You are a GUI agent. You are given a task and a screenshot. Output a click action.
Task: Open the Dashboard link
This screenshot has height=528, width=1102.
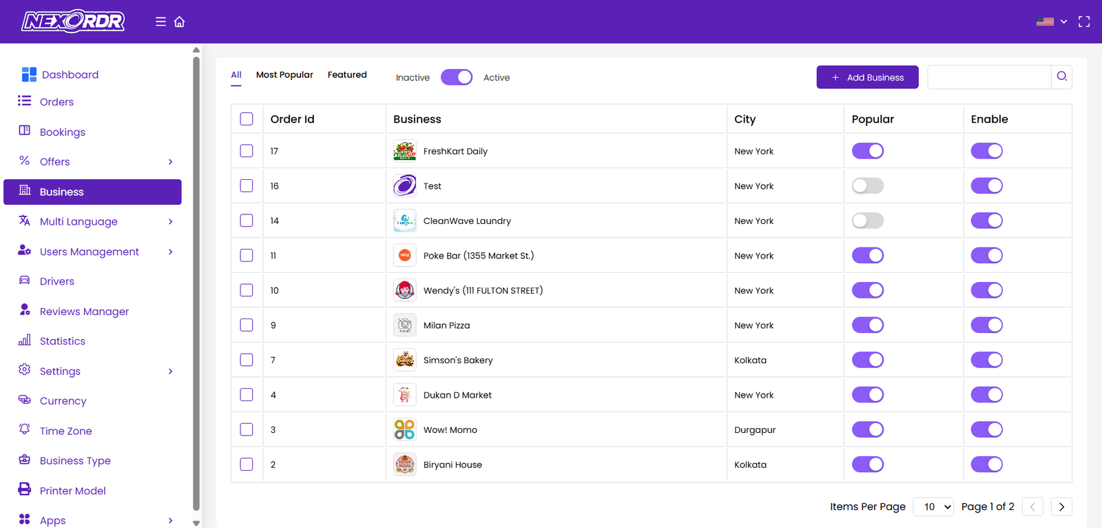(x=70, y=74)
